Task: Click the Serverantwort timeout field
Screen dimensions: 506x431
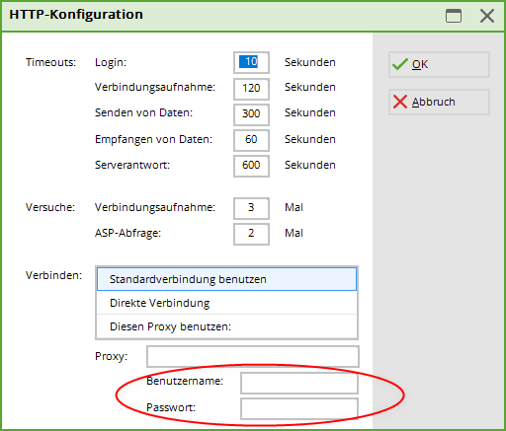Action: 251,165
